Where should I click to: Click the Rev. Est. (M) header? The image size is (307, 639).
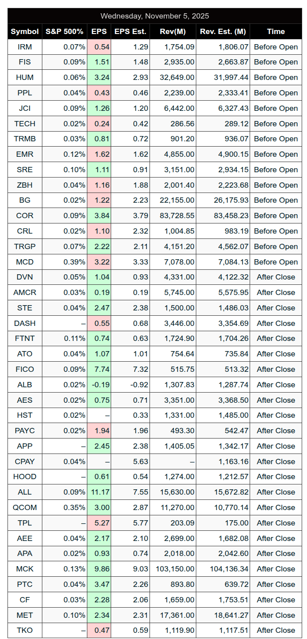[x=223, y=31]
